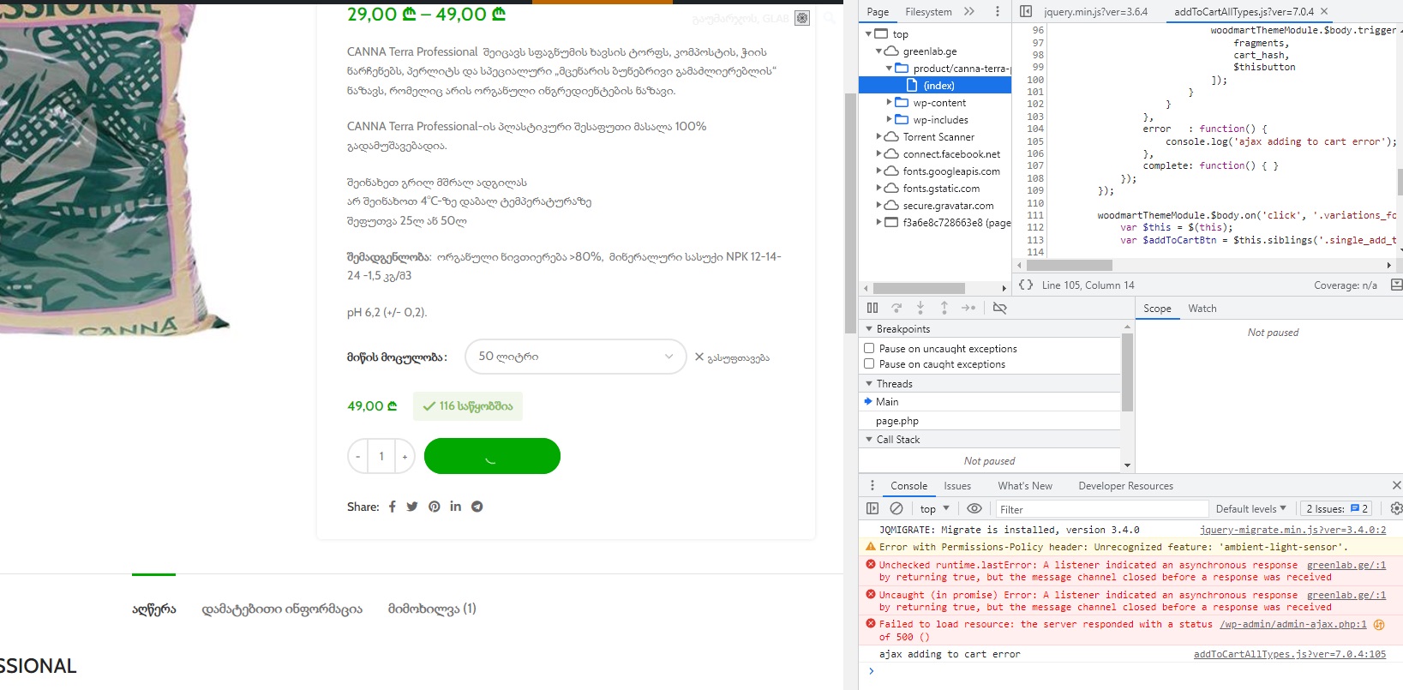Pause script execution in debugger
Screen dimensions: 1403x690
872,308
